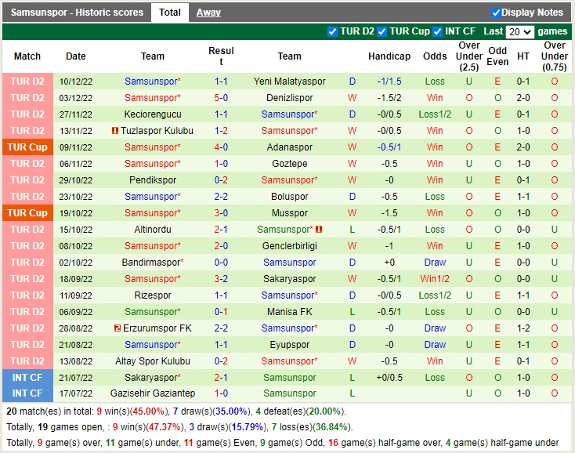Toggle the Display Notes checkbox
Image resolution: width=575 pixels, height=453 pixels.
click(496, 13)
